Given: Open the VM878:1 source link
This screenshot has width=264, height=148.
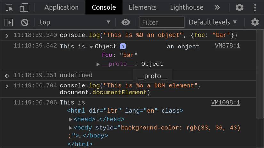Looking at the screenshot, I should point(227,46).
